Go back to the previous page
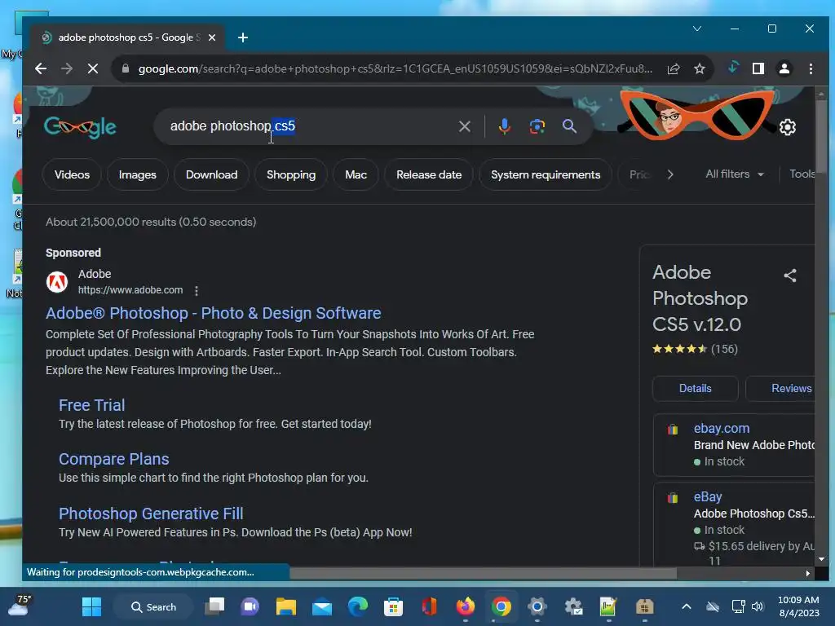Image resolution: width=835 pixels, height=626 pixels. click(x=41, y=68)
